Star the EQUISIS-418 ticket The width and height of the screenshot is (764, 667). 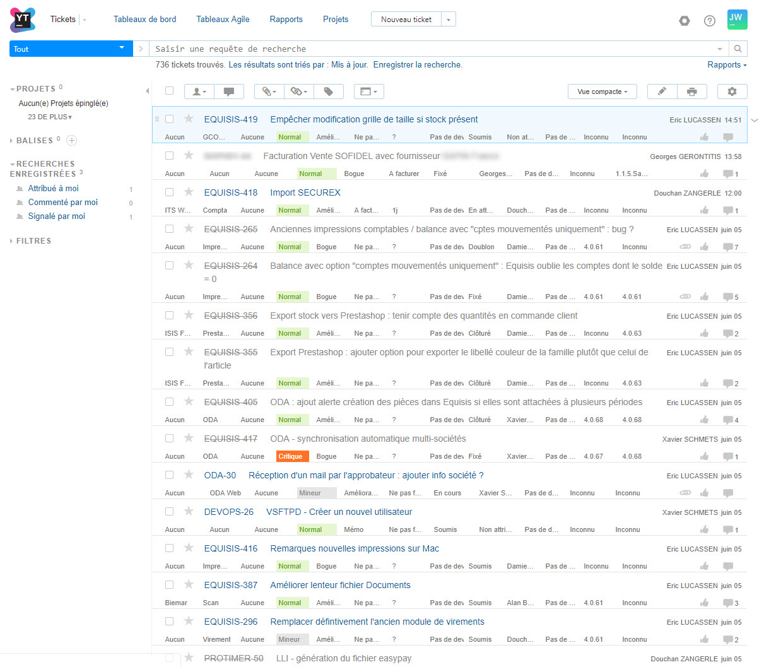pyautogui.click(x=189, y=192)
